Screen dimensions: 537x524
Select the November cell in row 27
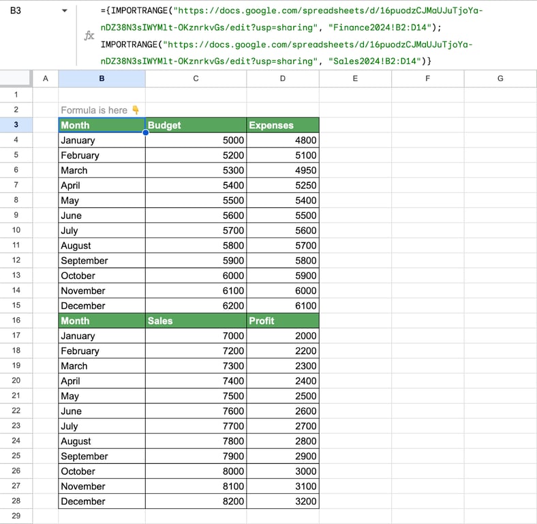[102, 486]
